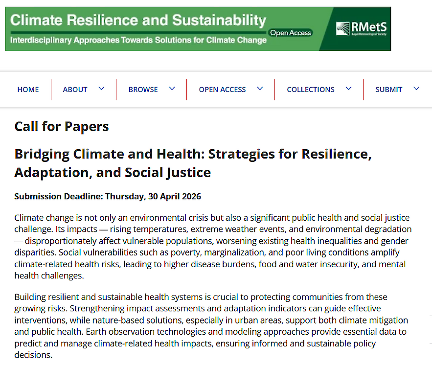The height and width of the screenshot is (366, 432).
Task: Expand the chevron next to SUBMIT
Action: 416,89
